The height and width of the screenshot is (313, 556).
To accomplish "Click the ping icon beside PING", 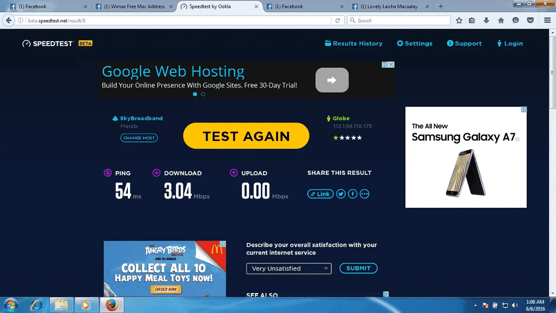I will click(x=107, y=173).
